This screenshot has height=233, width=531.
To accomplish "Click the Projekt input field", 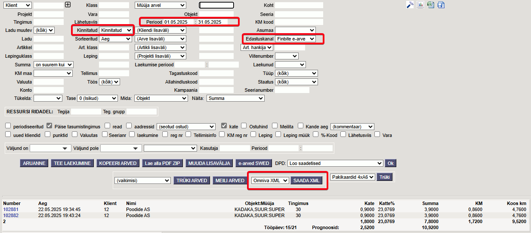I will point(49,13).
